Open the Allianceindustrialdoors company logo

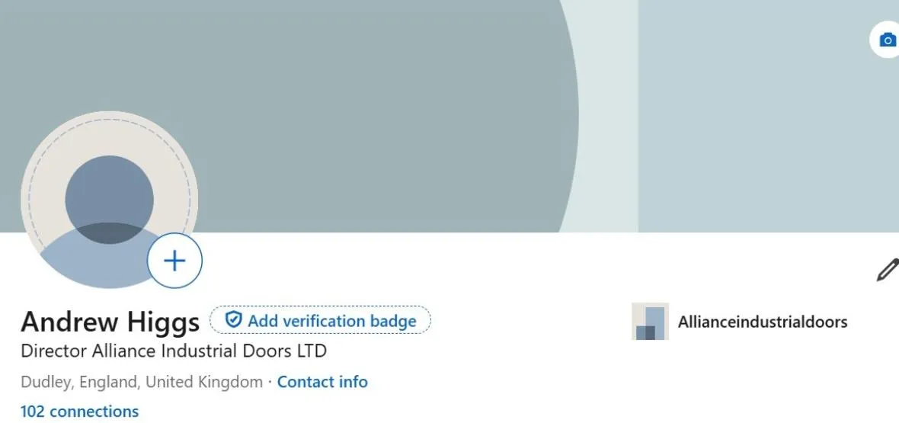[x=650, y=322]
